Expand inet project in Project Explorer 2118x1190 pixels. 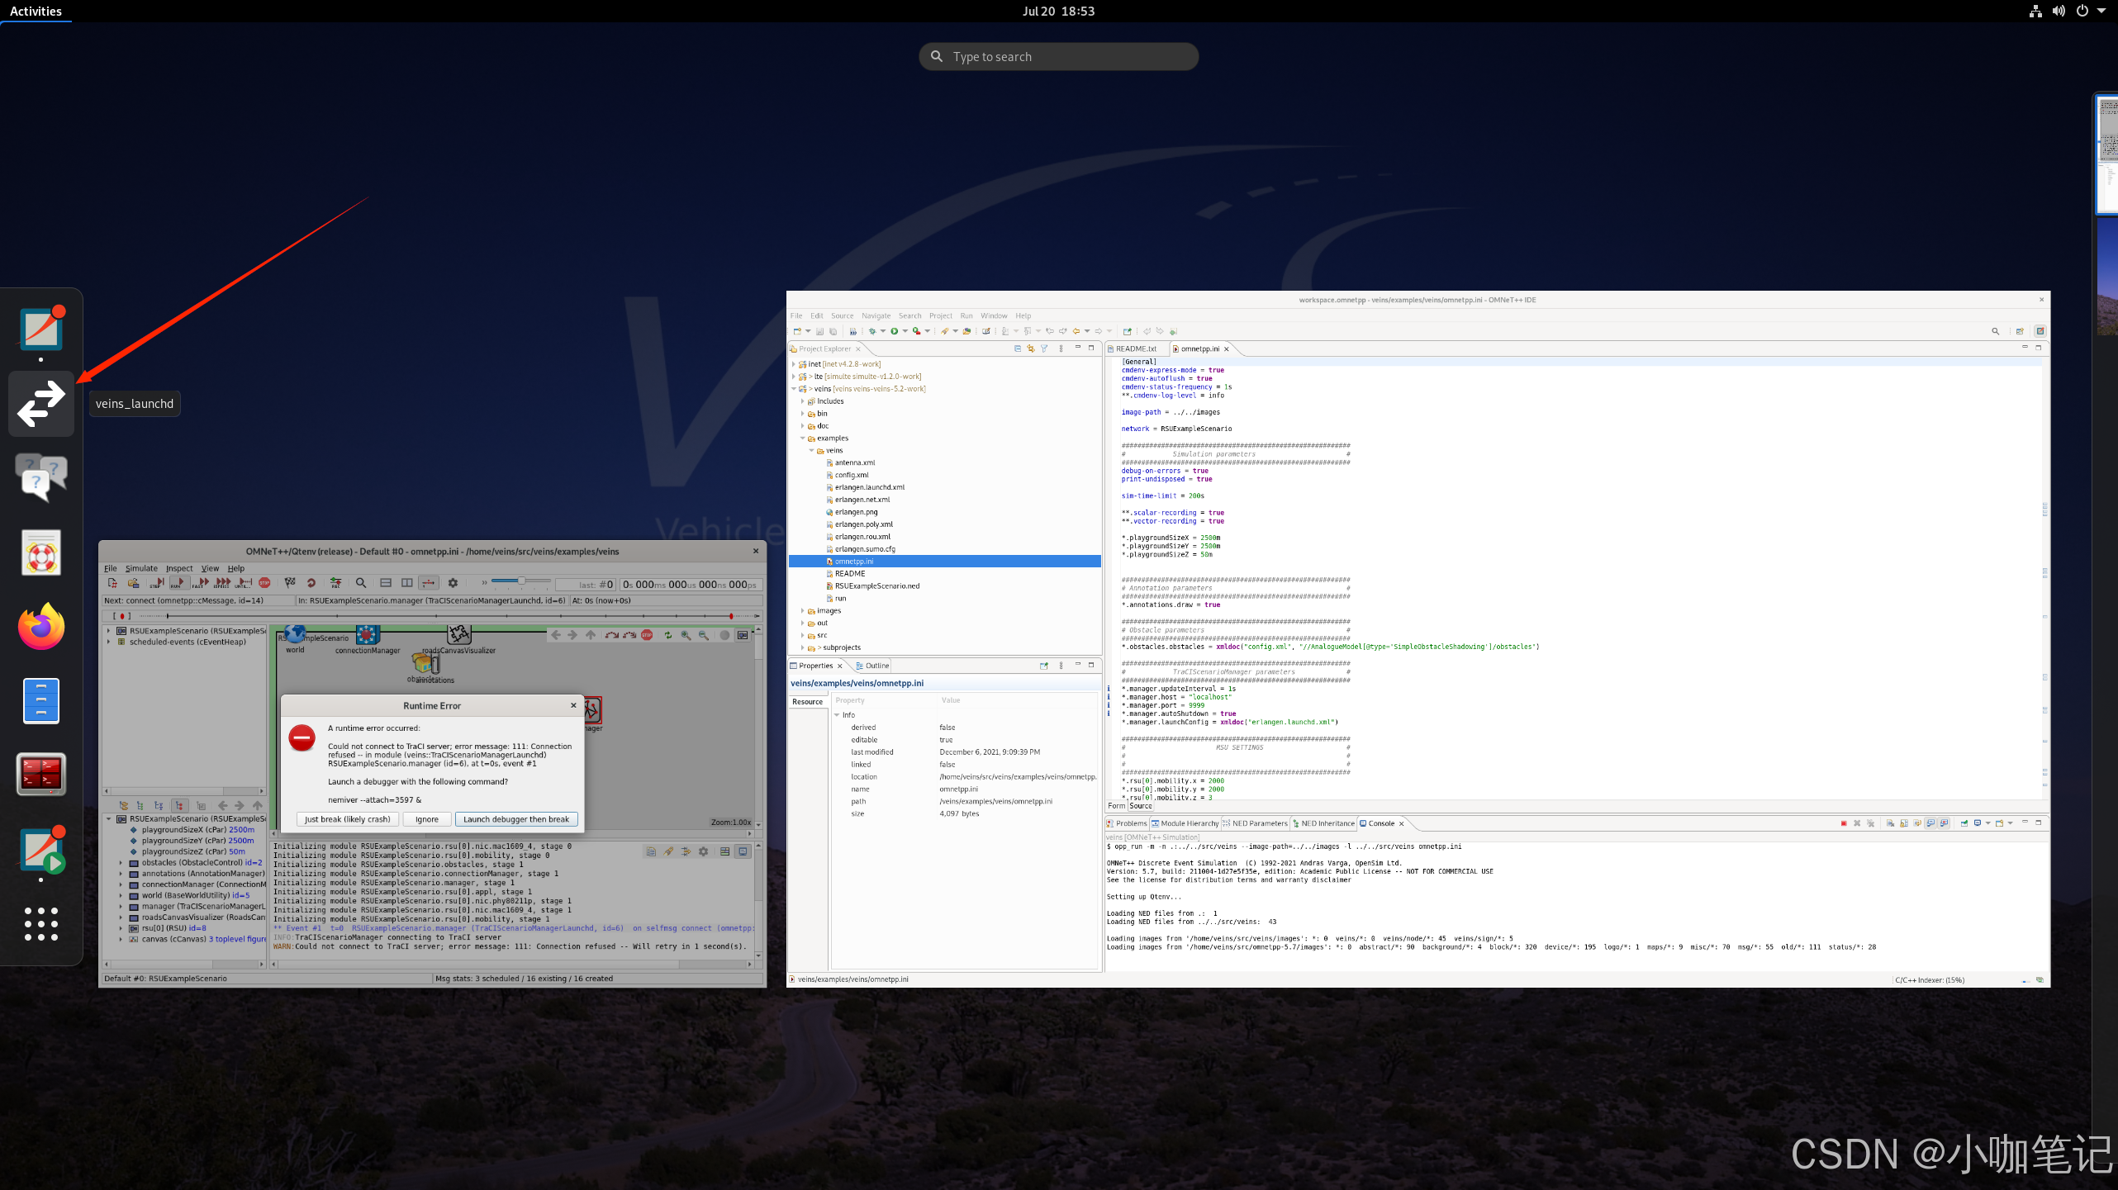tap(794, 364)
